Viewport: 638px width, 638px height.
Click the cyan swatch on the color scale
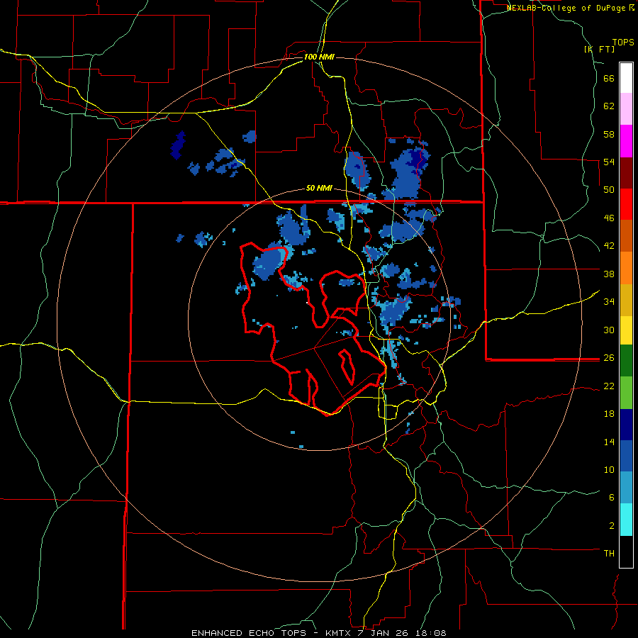[626, 520]
